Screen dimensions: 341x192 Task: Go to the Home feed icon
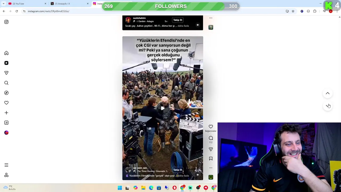[6, 53]
